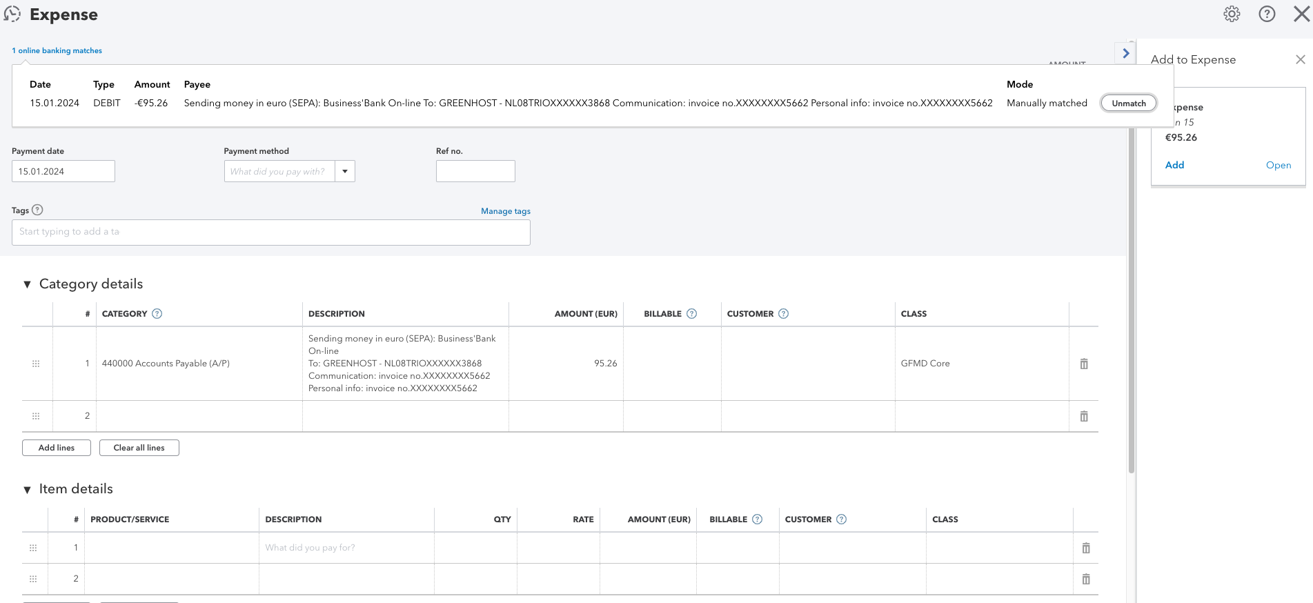Click the Tags help icon
Viewport: 1313px width, 603px height.
tap(38, 210)
